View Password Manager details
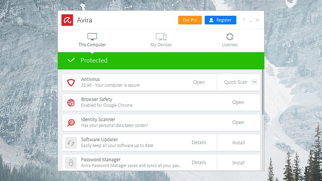The height and width of the screenshot is (181, 322). 199,162
